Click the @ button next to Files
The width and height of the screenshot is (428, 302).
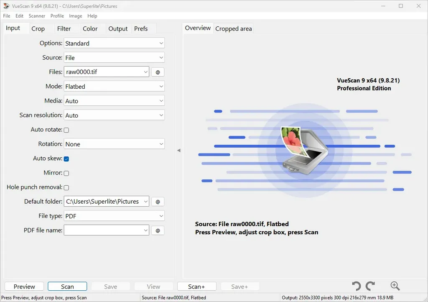[158, 72]
